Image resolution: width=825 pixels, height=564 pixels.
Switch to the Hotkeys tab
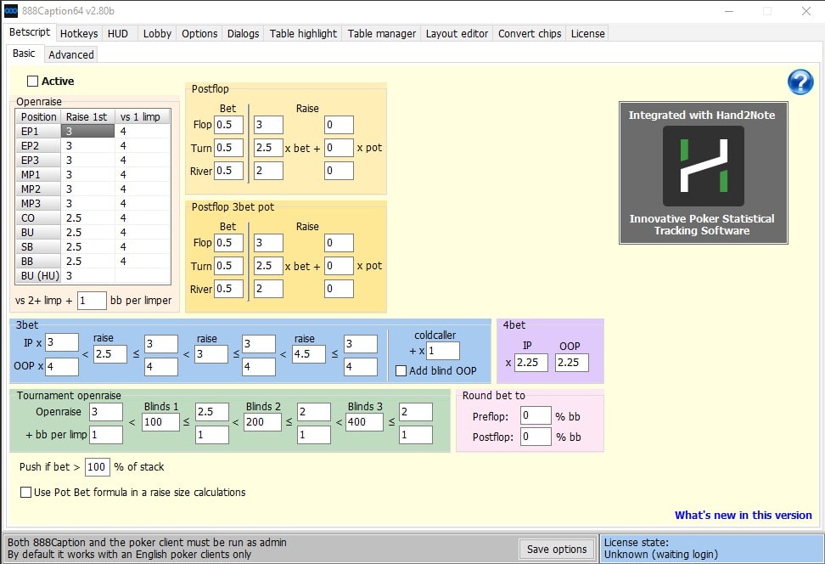click(x=79, y=34)
